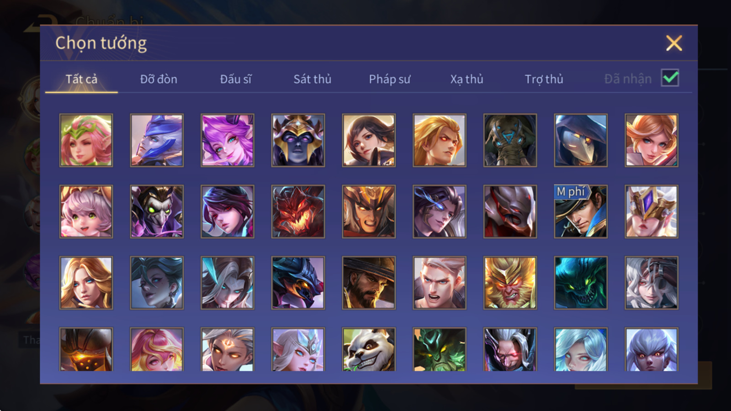Filter heroes by Sát thủ
This screenshot has width=731, height=411.
pos(313,79)
